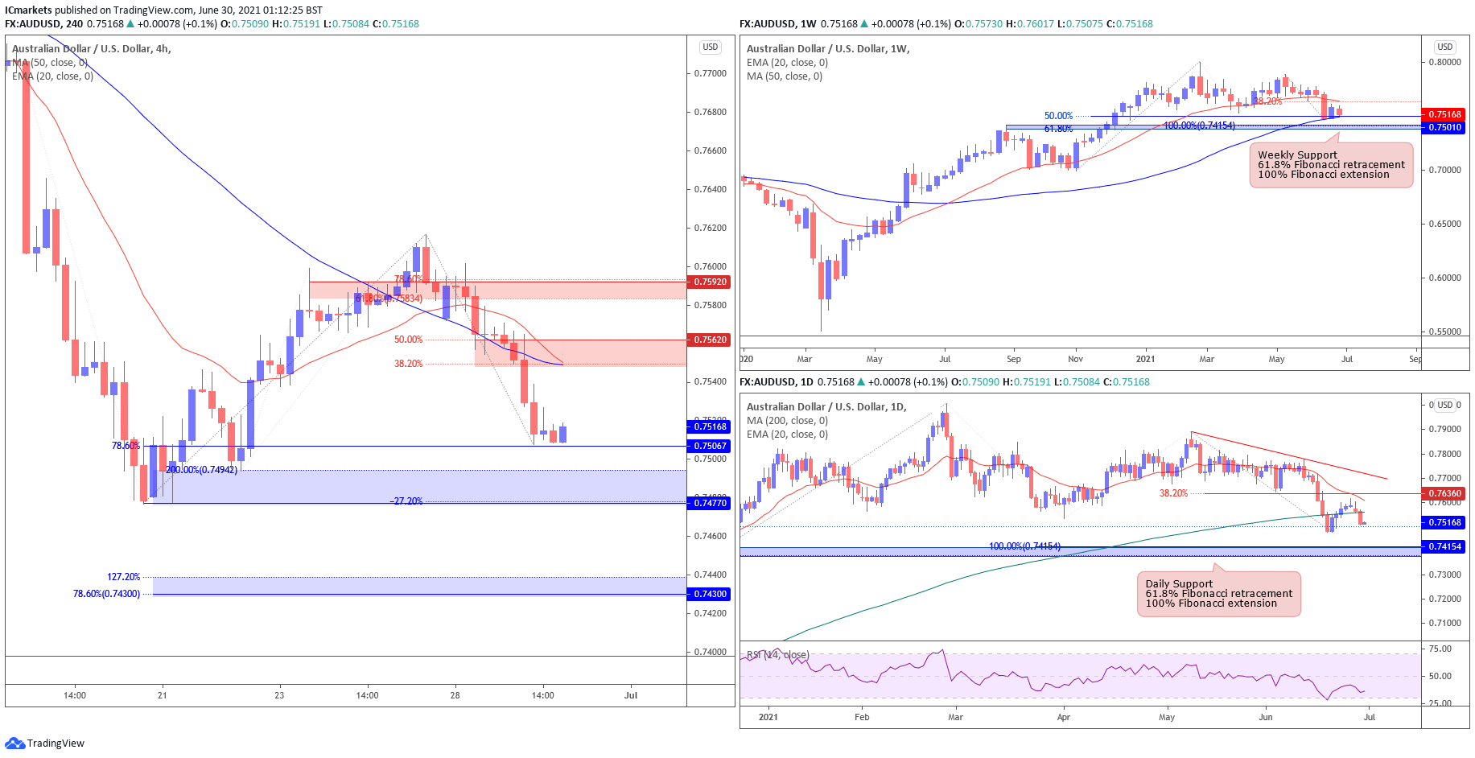Image resolution: width=1475 pixels, height=758 pixels.
Task: Click the blue '50.00%' label on weekly chart
Action: pyautogui.click(x=1058, y=116)
